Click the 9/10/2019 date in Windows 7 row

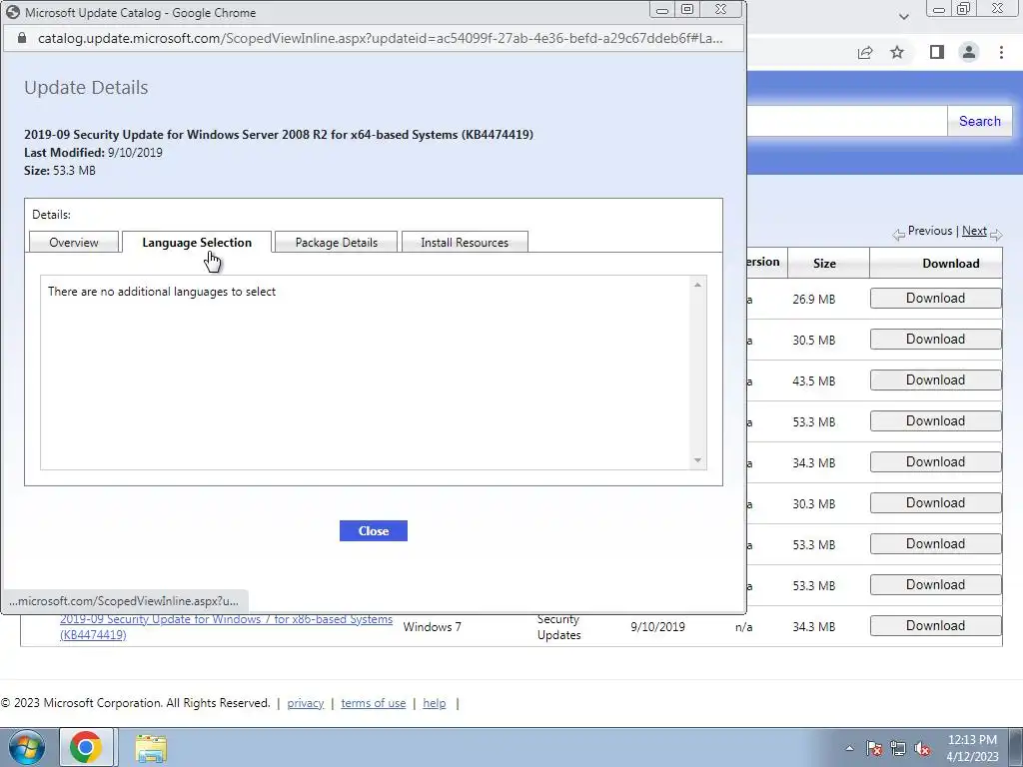[657, 627]
